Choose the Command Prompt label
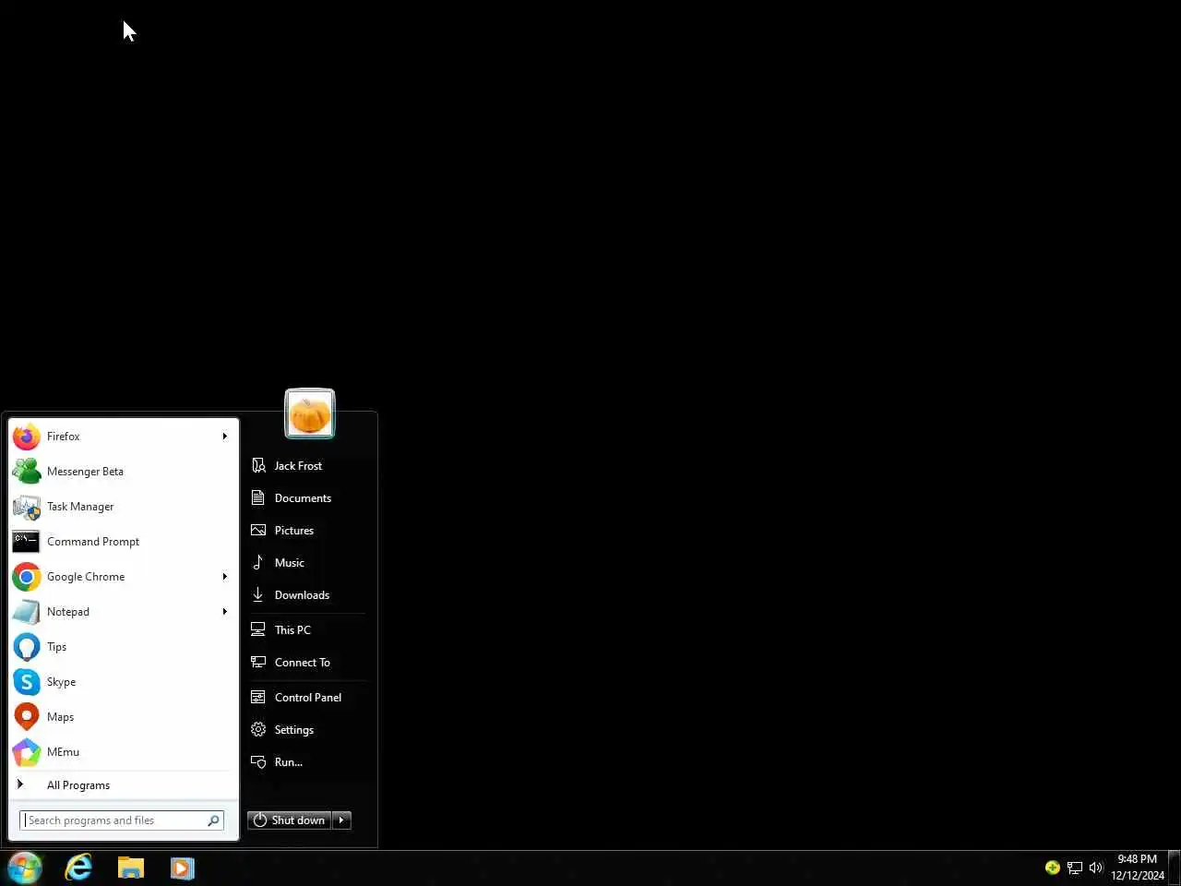 point(93,542)
